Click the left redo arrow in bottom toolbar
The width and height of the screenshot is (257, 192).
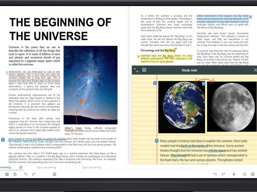(x=34, y=174)
